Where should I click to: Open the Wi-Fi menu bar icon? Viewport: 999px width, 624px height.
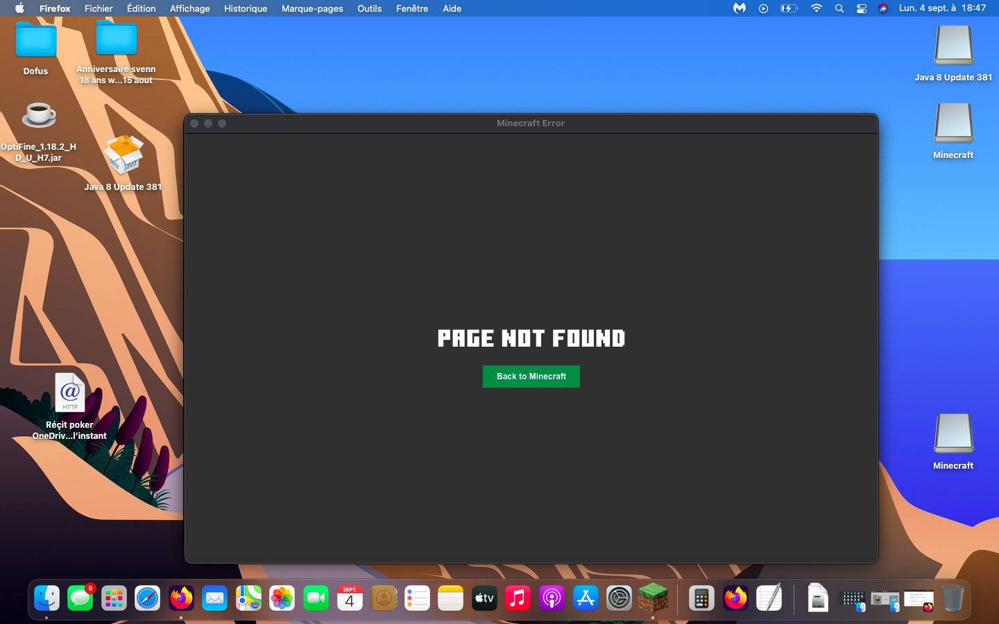[x=817, y=8]
